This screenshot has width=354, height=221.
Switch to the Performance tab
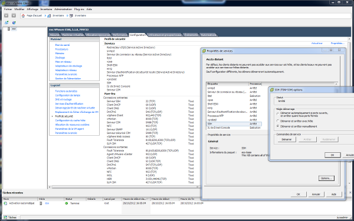(120, 35)
